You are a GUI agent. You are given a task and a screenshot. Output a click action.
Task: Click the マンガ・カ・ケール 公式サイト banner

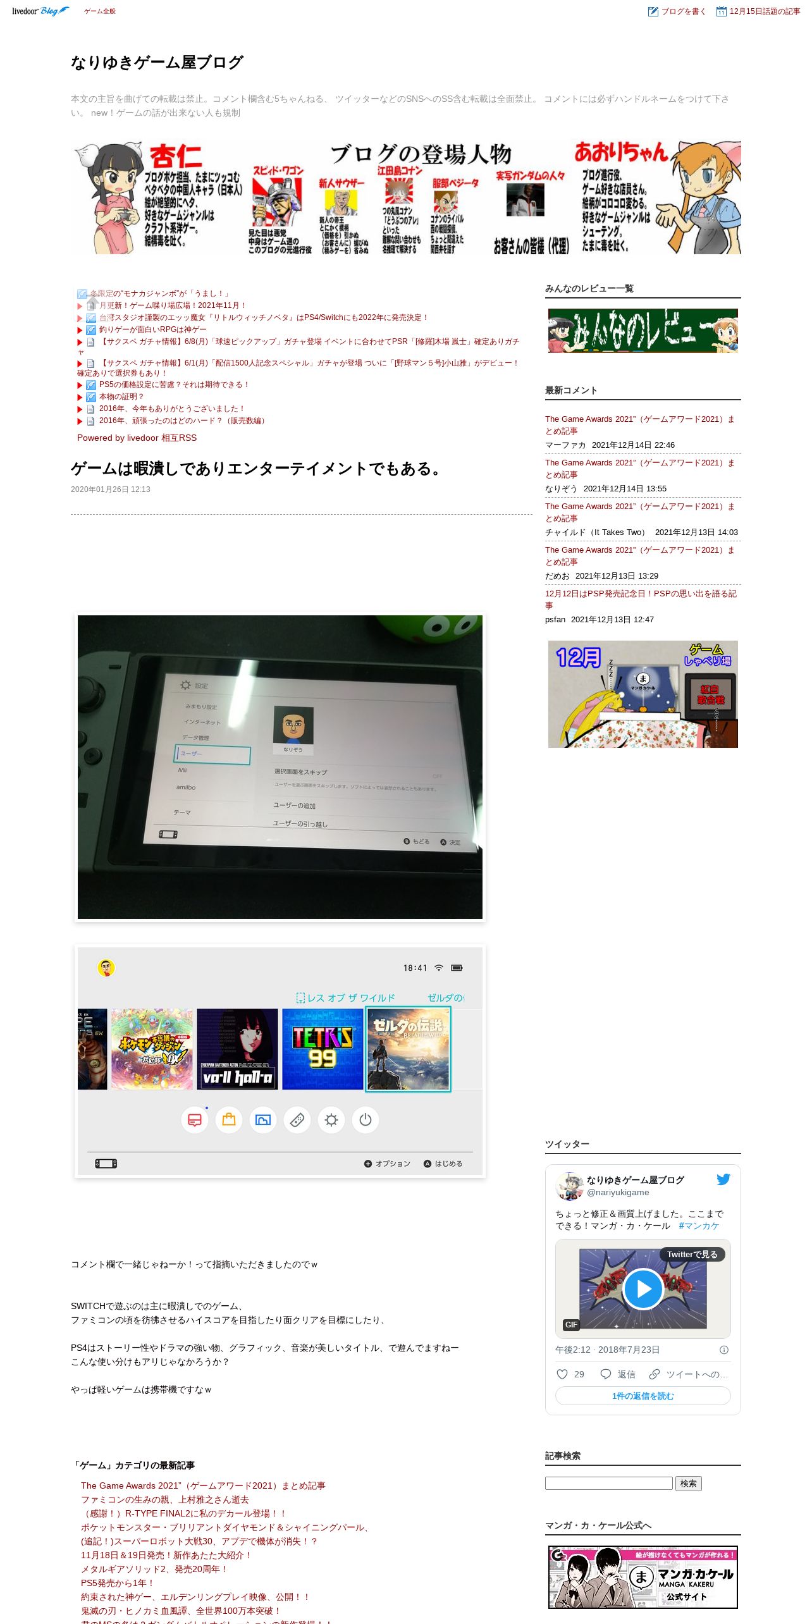(x=643, y=1577)
